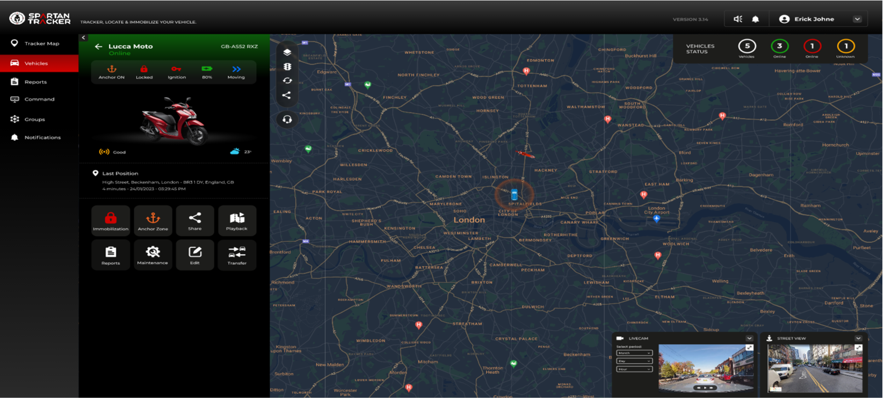Open Tracker Map in sidebar

[39, 44]
